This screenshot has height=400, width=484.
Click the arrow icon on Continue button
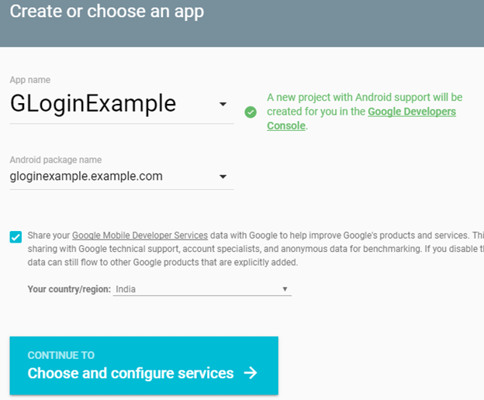[x=250, y=374]
